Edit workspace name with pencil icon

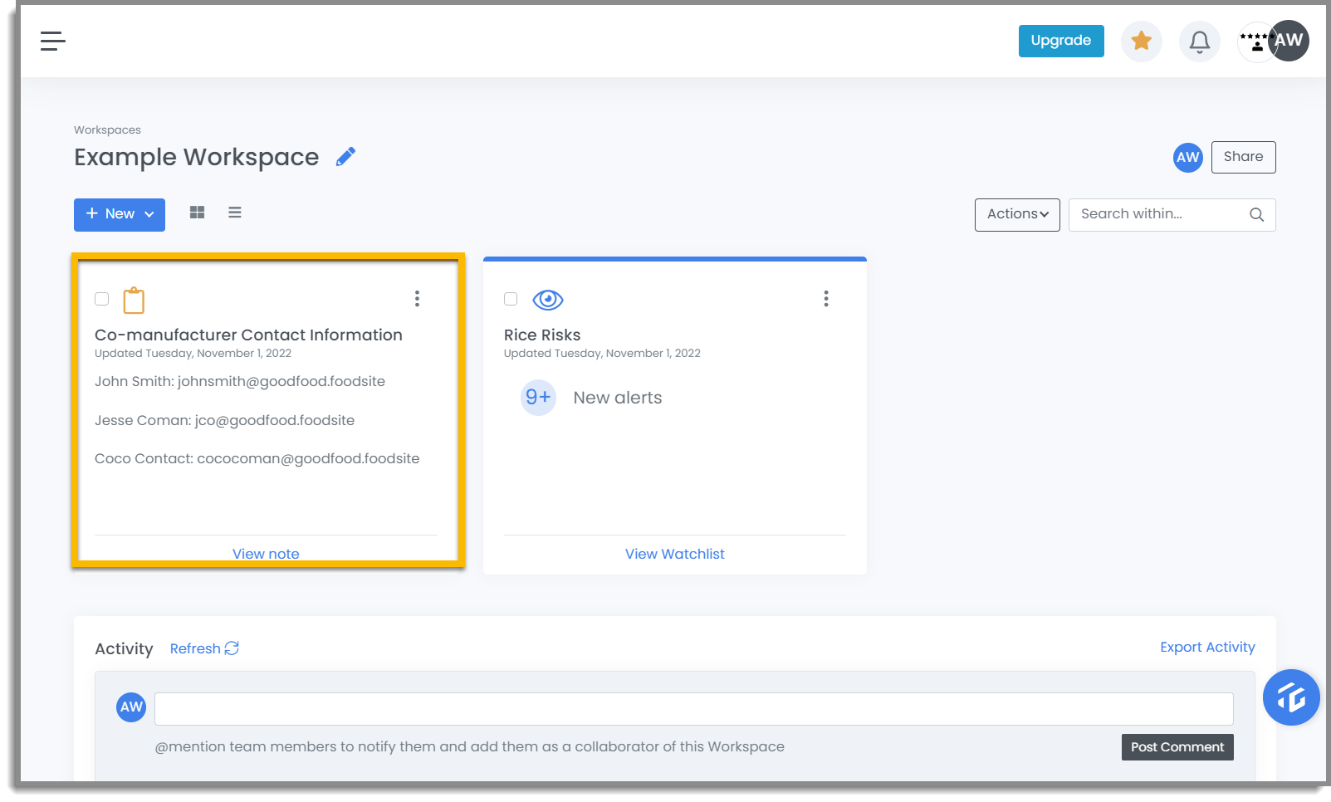345,157
